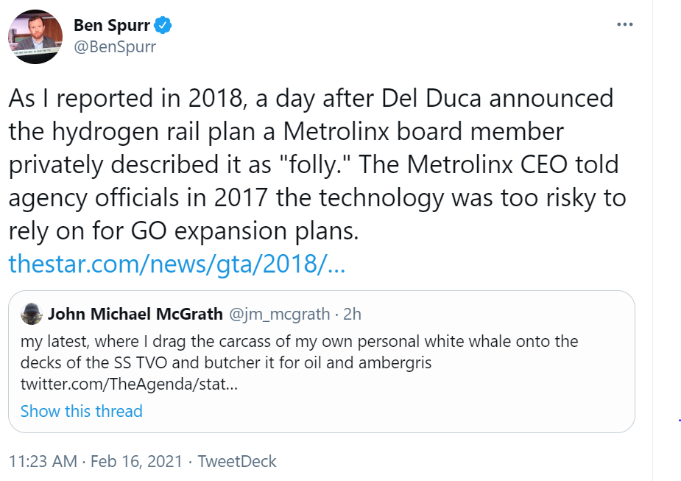This screenshot has height=481, width=681.
Task: Click Ben Spurr's profile avatar
Action: pyautogui.click(x=35, y=35)
